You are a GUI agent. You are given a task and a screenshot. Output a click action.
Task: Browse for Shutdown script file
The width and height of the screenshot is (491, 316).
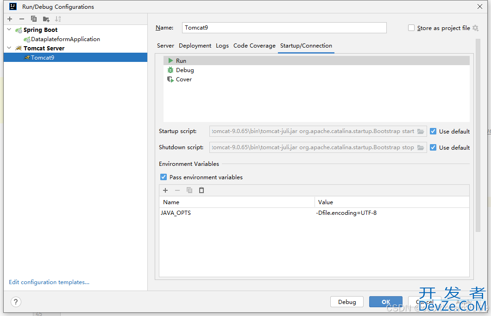(x=421, y=147)
